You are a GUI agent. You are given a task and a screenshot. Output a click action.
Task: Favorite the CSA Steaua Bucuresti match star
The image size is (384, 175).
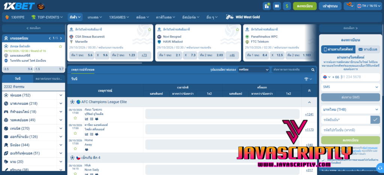pos(149,30)
